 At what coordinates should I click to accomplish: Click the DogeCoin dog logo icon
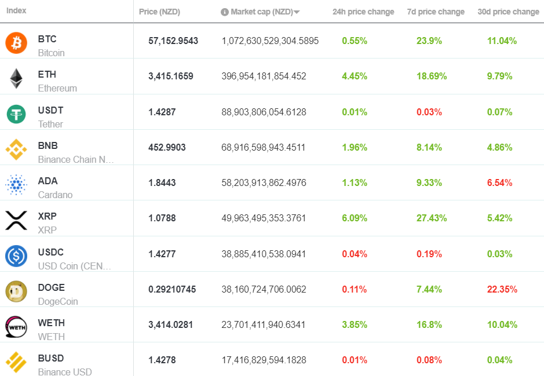16,291
